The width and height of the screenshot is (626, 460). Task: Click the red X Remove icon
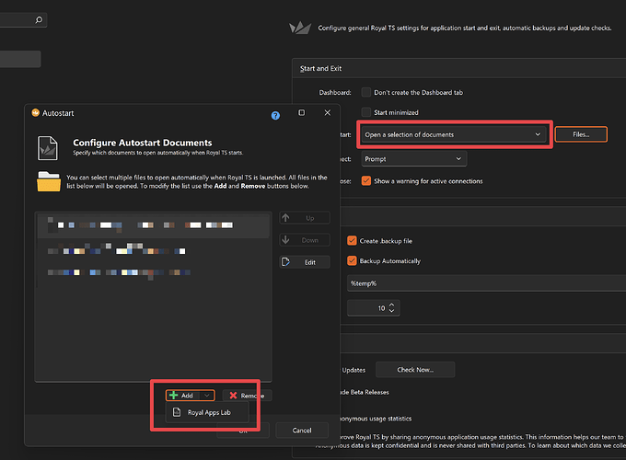233,396
